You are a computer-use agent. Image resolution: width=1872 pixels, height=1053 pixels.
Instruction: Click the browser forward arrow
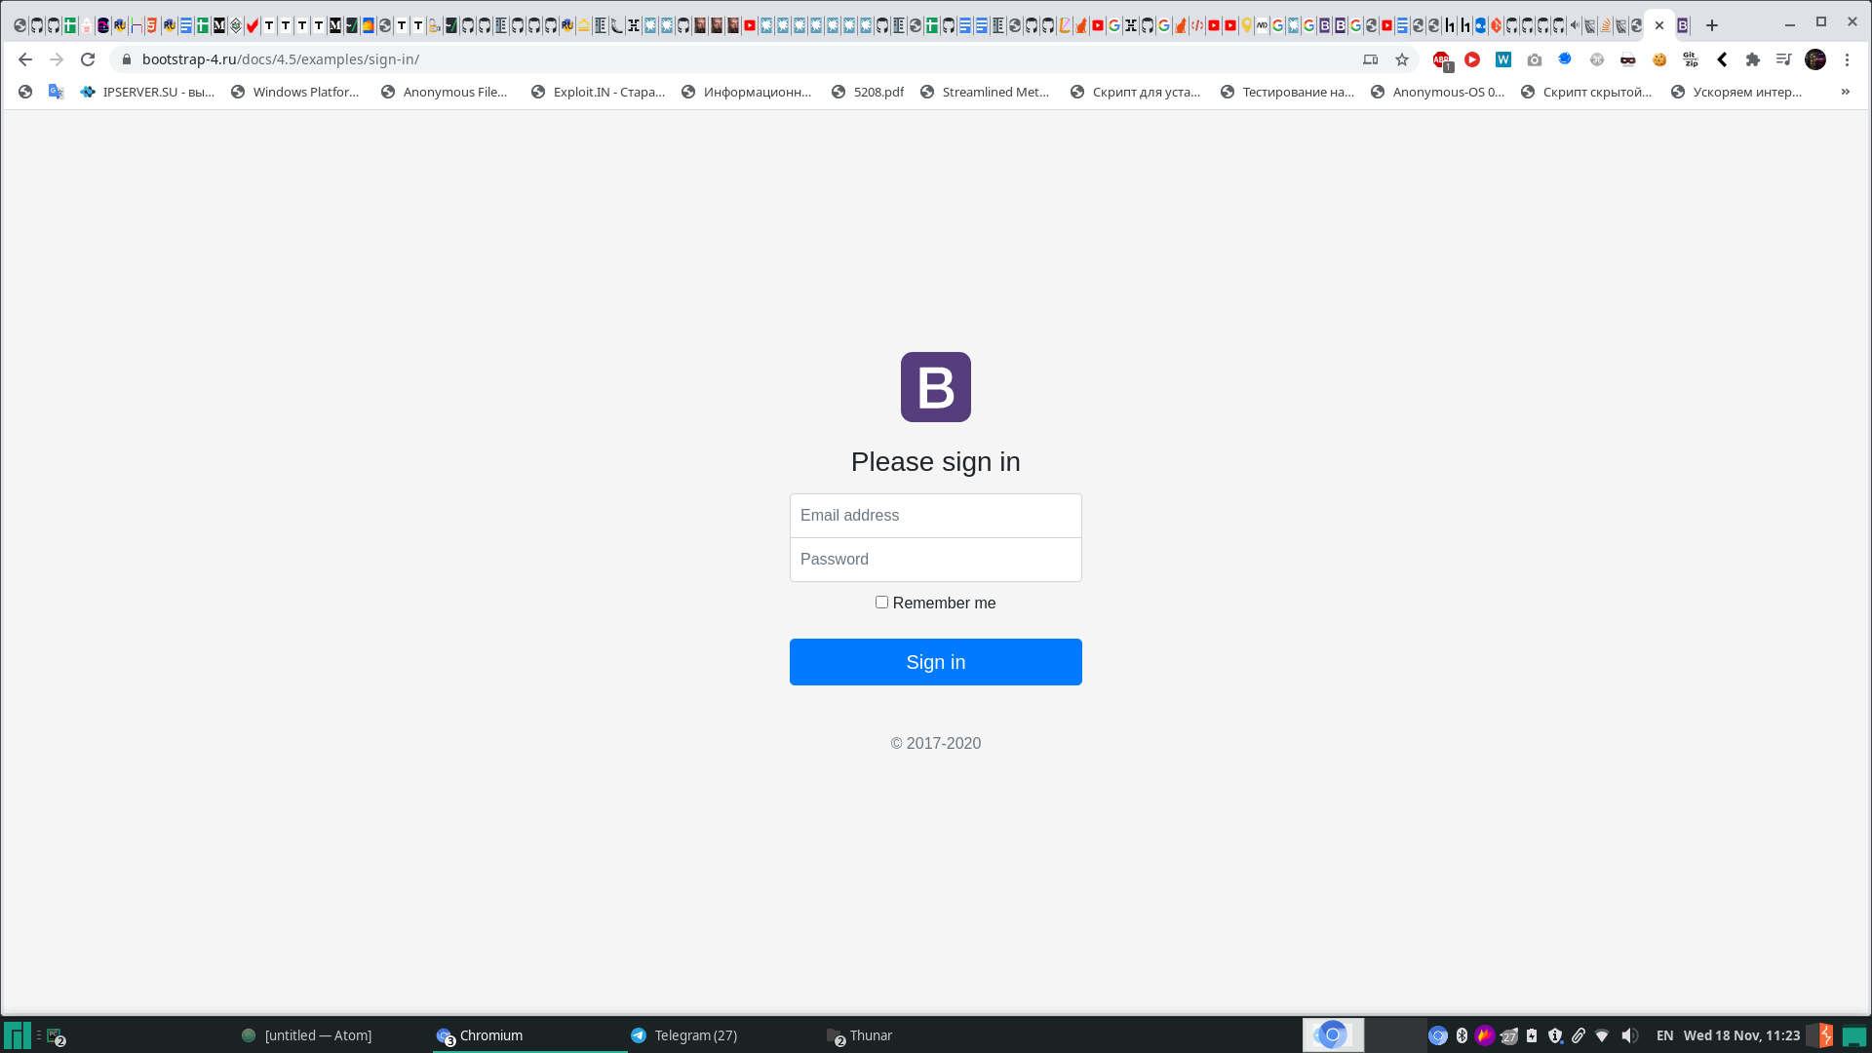(x=57, y=59)
